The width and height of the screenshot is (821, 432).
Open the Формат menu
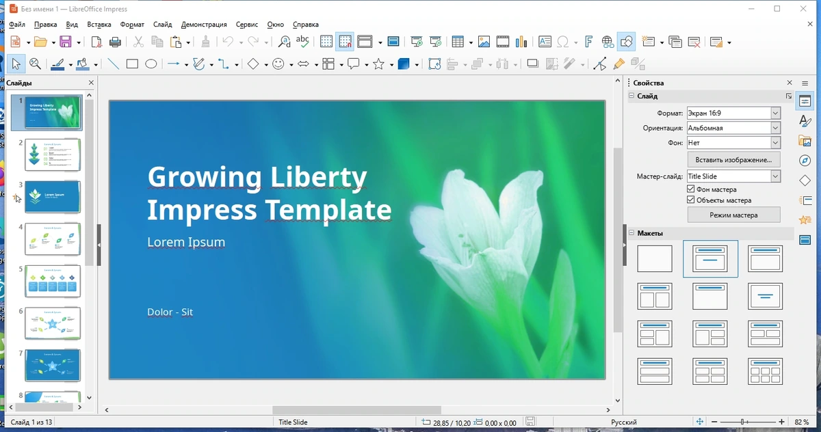click(132, 25)
